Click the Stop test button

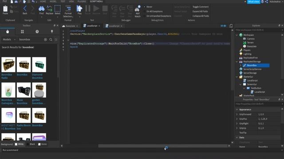[105, 9]
